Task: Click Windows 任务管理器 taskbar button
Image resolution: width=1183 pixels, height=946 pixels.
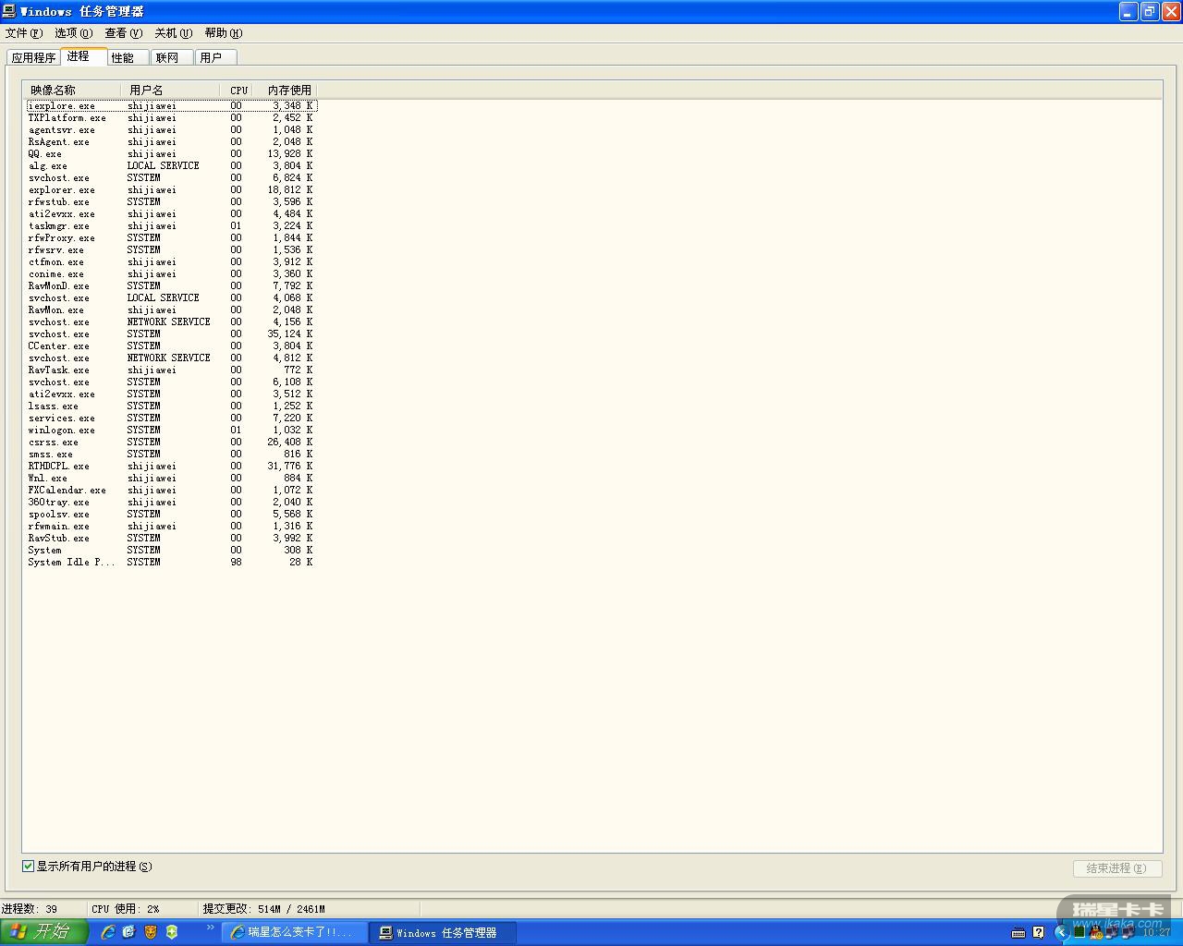Action: point(443,933)
